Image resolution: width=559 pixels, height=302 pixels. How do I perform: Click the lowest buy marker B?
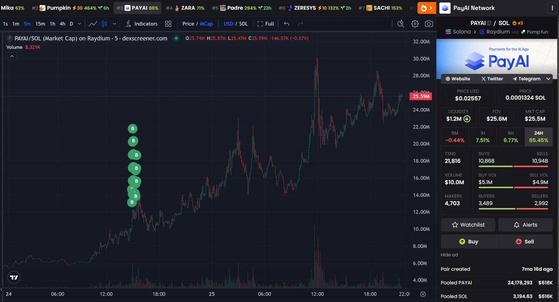coord(132,202)
